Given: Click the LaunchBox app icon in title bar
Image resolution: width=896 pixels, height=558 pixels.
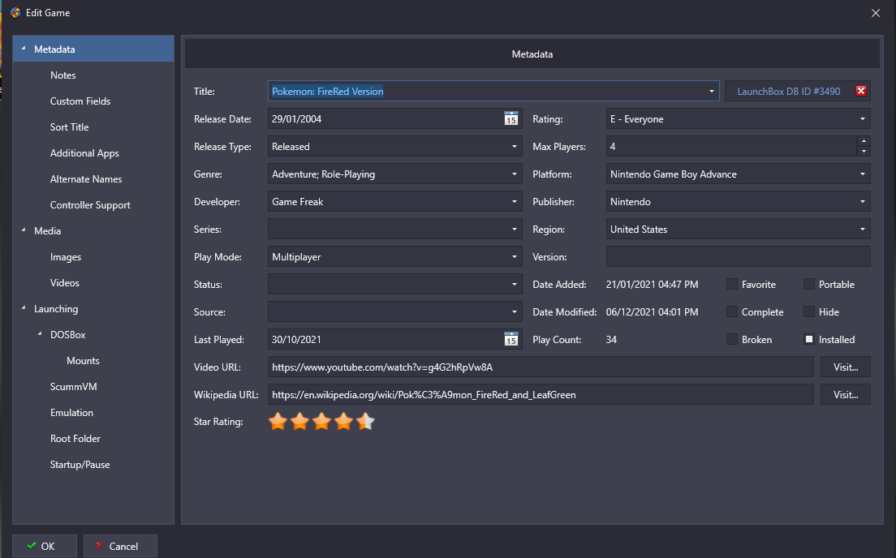Looking at the screenshot, I should pyautogui.click(x=15, y=12).
